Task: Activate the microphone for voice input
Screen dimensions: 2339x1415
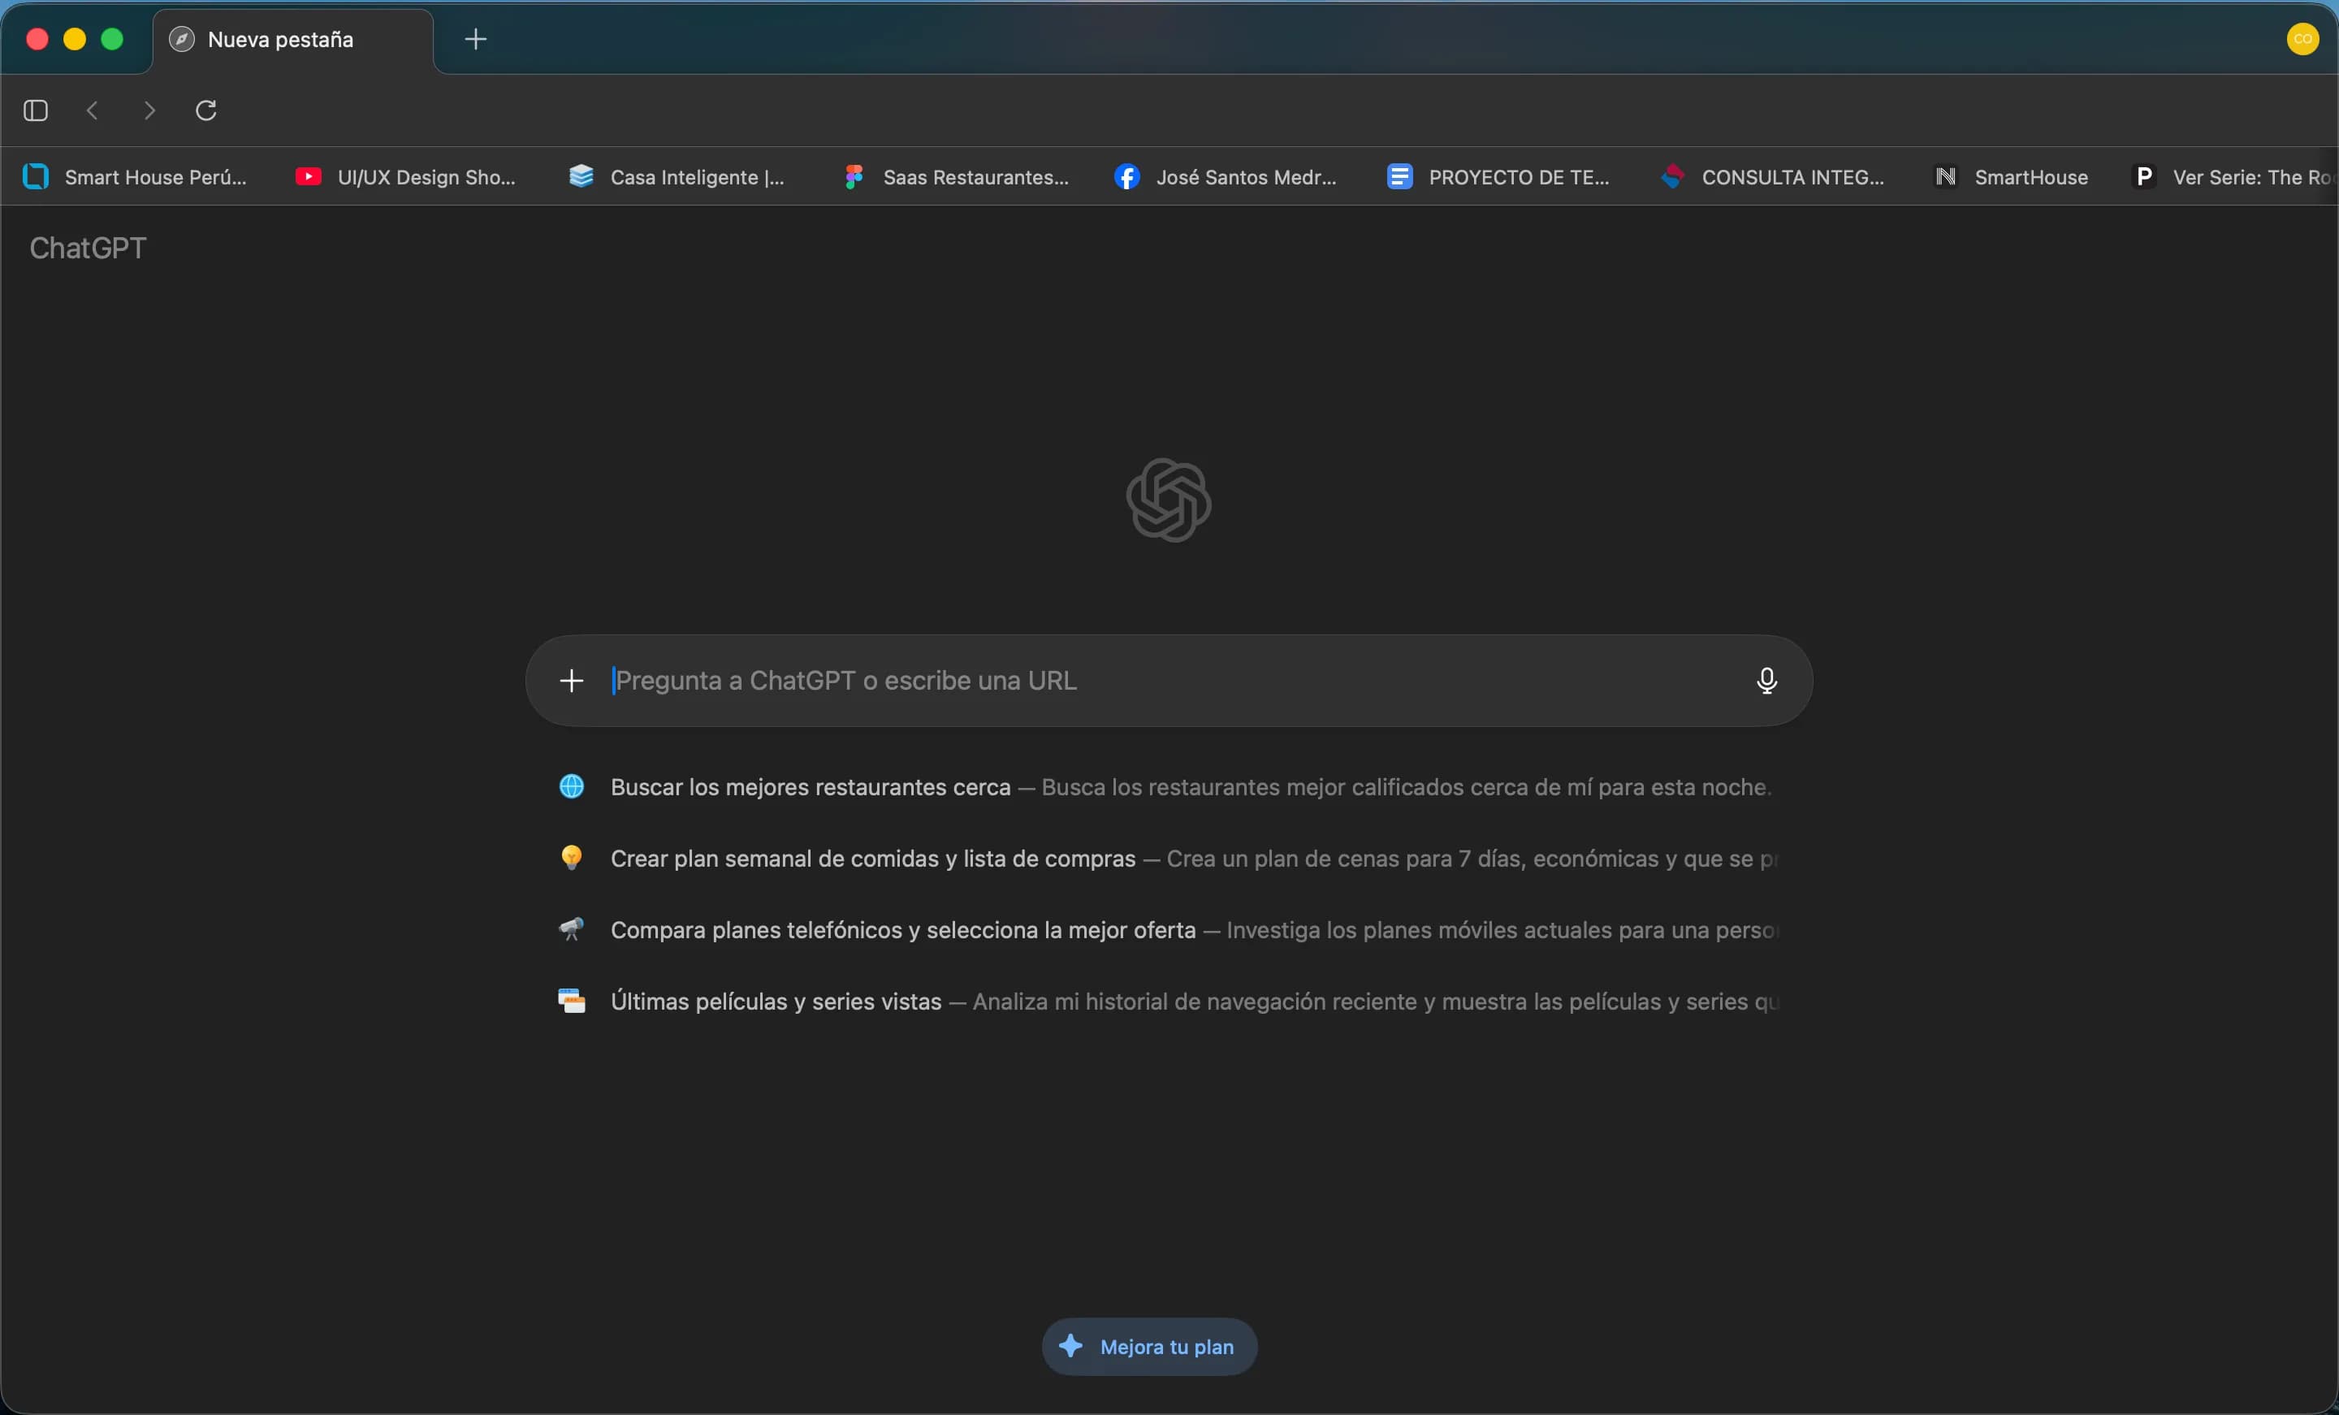Action: [x=1765, y=680]
